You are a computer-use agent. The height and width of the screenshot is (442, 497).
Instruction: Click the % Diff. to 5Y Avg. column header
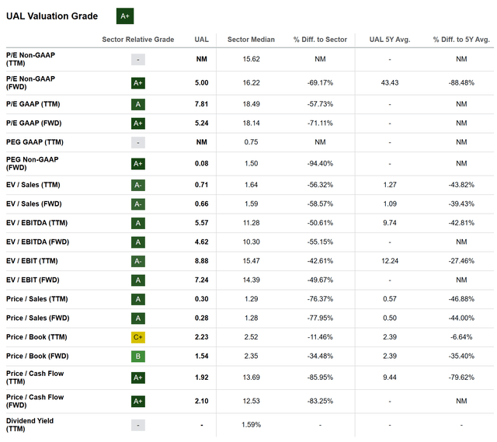coord(461,40)
